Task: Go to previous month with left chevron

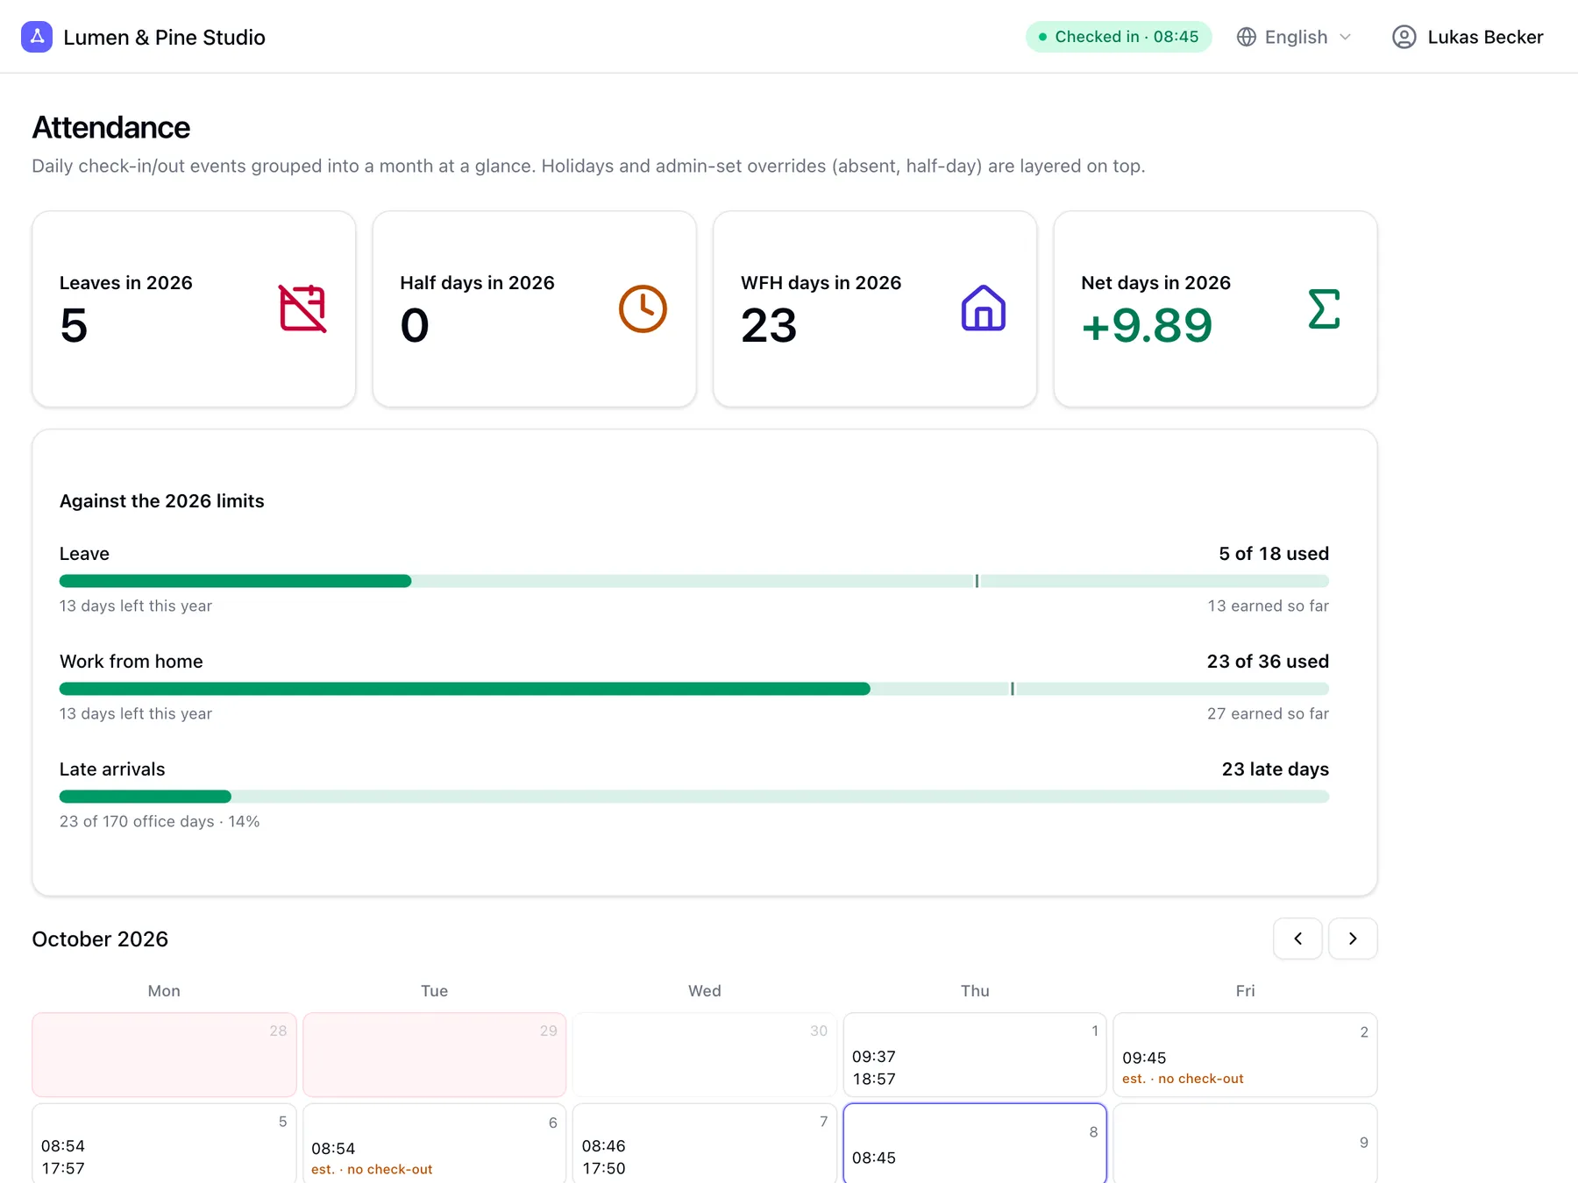Action: point(1297,939)
